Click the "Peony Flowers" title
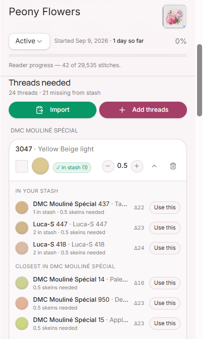Viewport: 203px width, 339px height. click(x=45, y=12)
